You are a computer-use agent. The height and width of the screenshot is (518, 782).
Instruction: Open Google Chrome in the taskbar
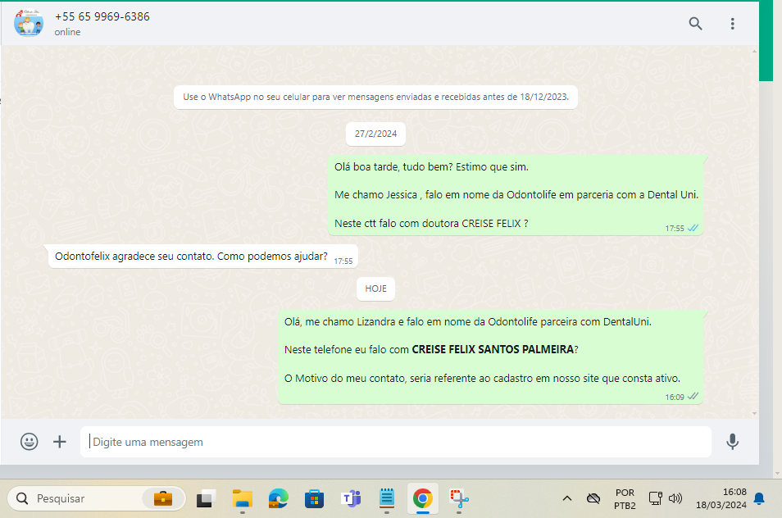[422, 498]
